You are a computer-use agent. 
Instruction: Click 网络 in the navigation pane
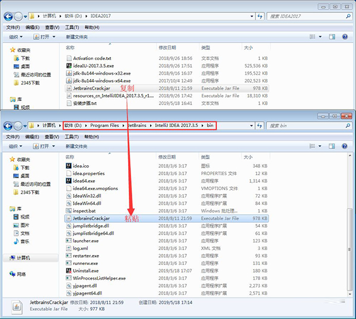click(x=21, y=274)
